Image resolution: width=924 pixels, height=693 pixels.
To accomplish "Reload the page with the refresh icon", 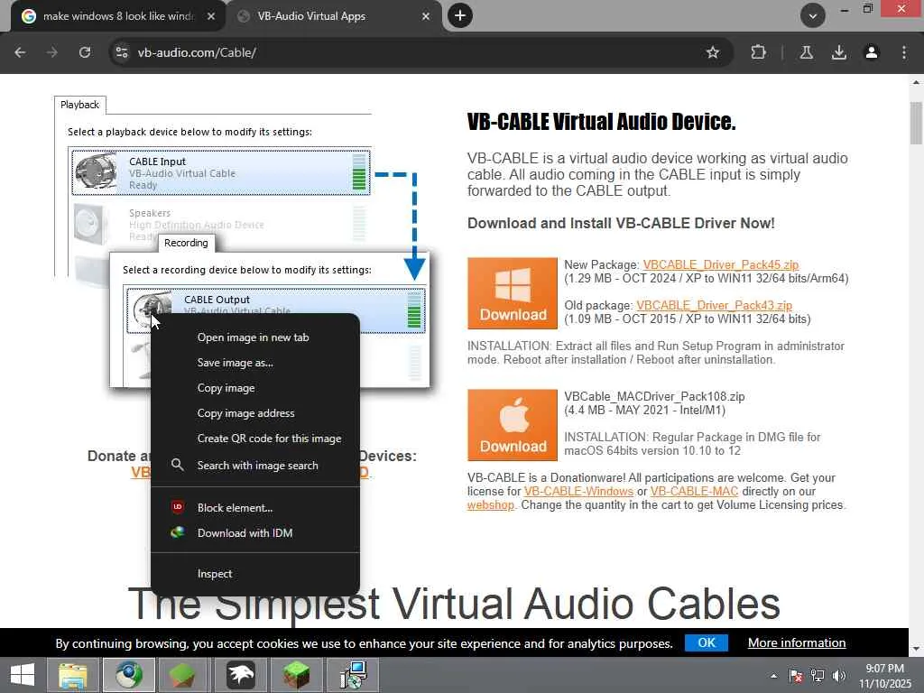I will pyautogui.click(x=85, y=52).
